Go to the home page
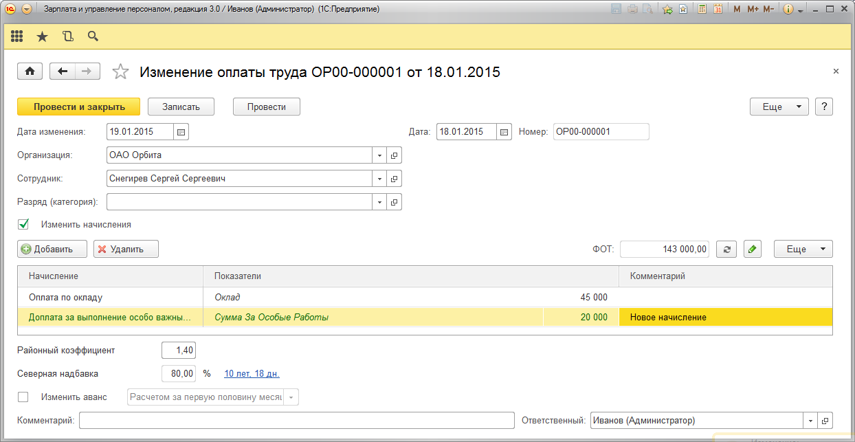The image size is (855, 442). [30, 71]
